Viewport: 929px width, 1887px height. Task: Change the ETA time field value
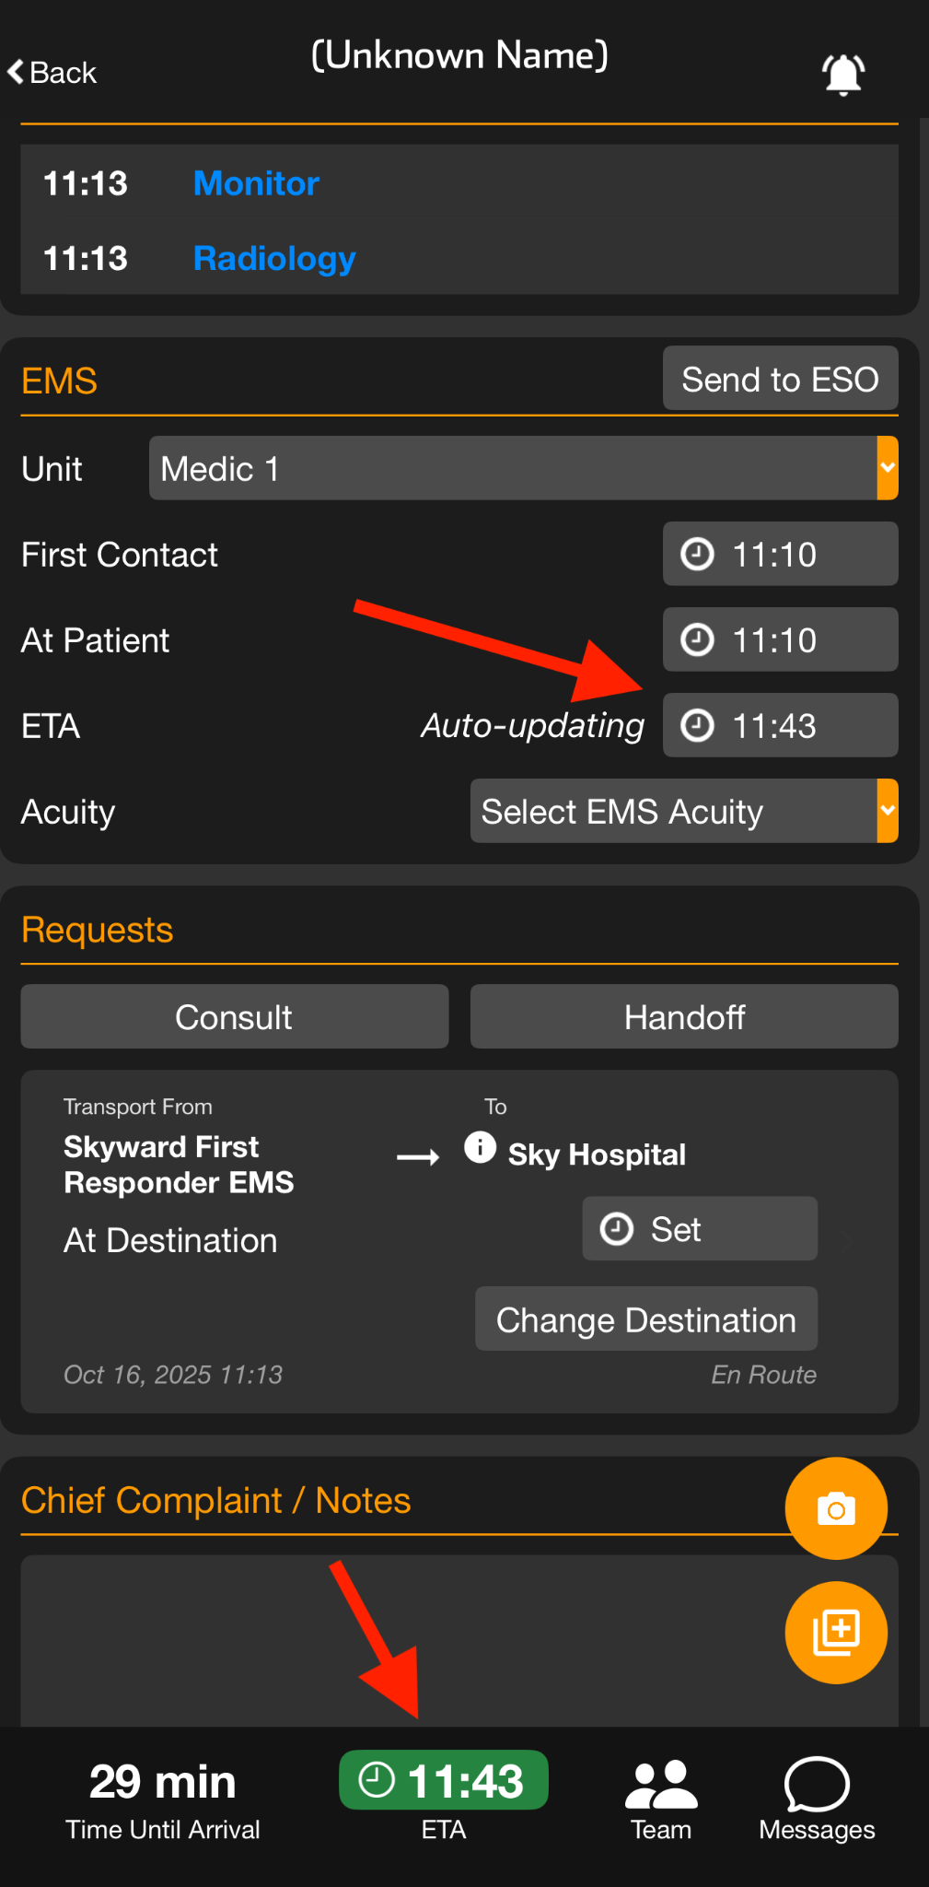780,725
